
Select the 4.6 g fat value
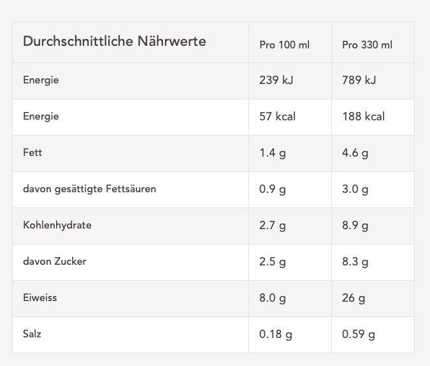point(355,153)
